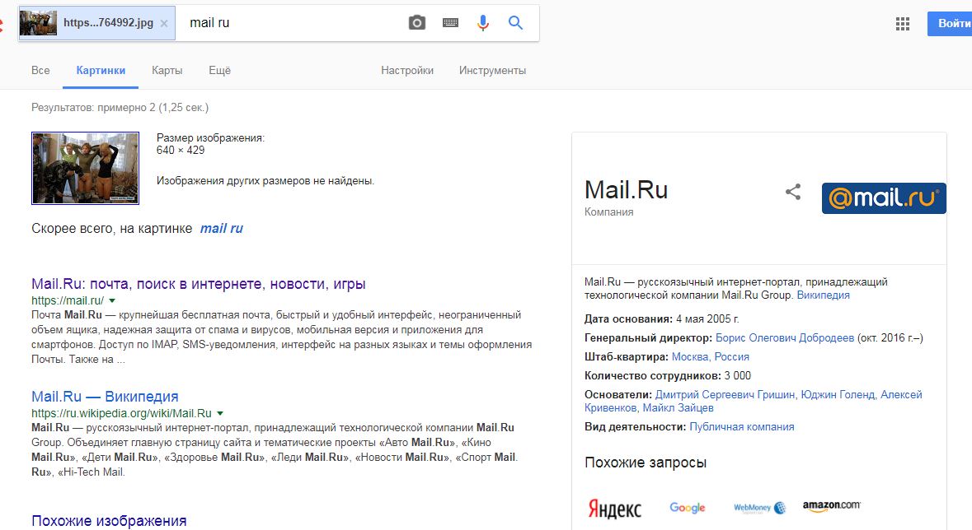This screenshot has width=972, height=530.
Task: Open Дмитрий Сергеевич Гришин founder link
Action: coord(725,394)
